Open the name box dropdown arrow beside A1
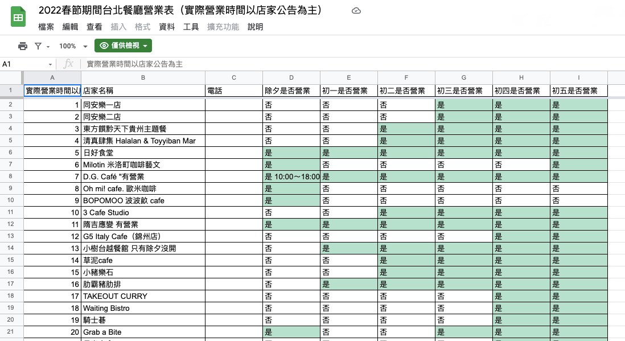Image resolution: width=625 pixels, height=341 pixels. 51,65
